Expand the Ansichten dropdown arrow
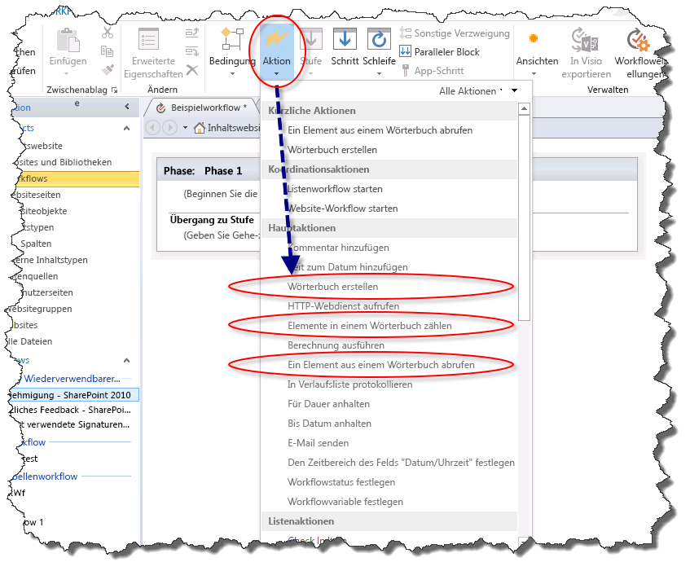 point(534,73)
